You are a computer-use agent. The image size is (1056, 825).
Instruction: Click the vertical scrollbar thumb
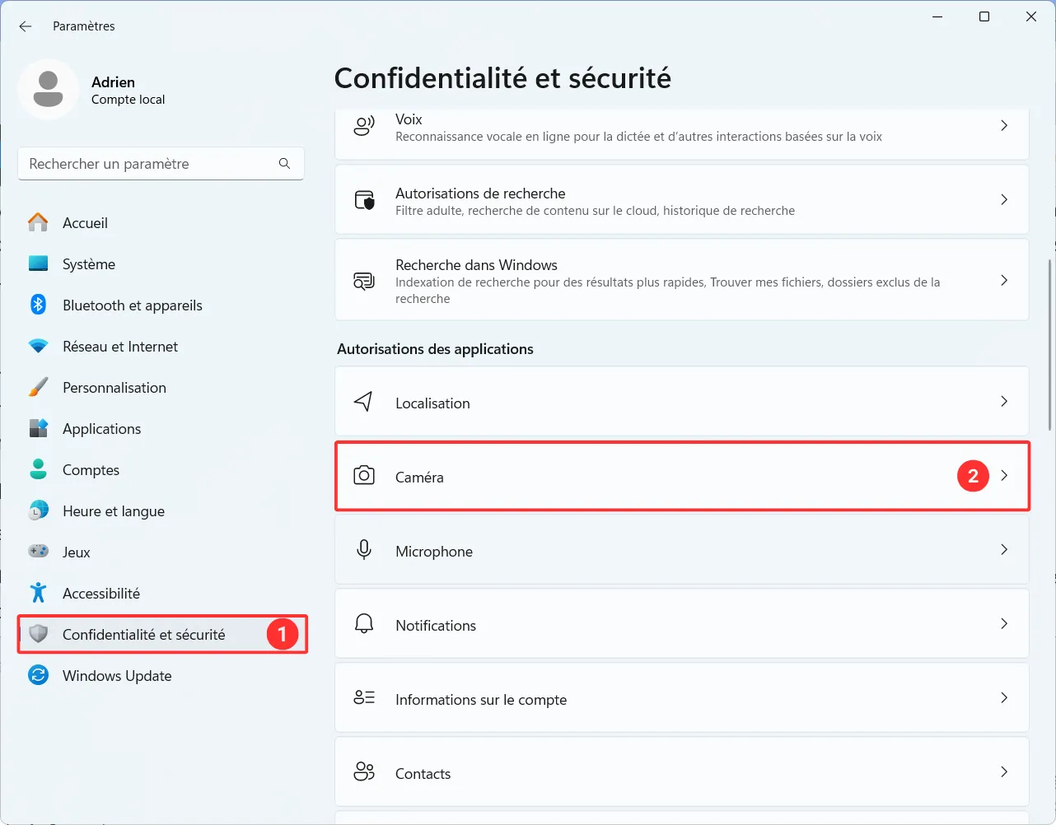point(1050,344)
